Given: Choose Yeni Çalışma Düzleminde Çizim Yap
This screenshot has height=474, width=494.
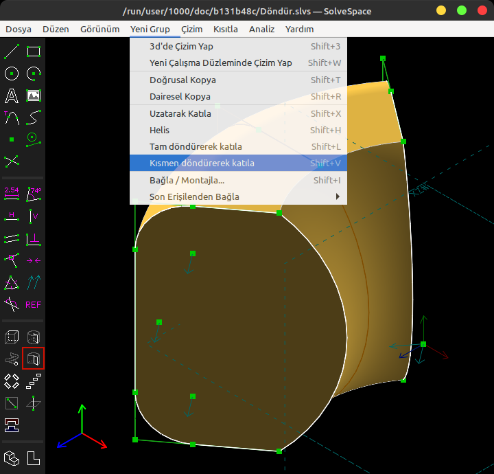Looking at the screenshot, I should 239,63.
